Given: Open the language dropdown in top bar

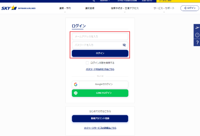Looking at the screenshot, I should click(105, 1).
